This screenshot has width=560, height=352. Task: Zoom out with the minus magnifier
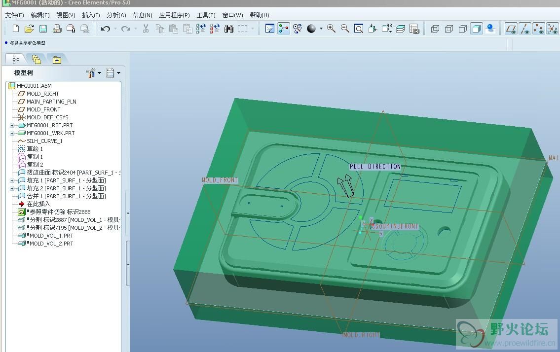(345, 29)
